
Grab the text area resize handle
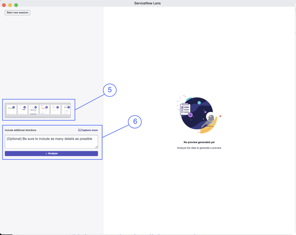tap(97, 147)
